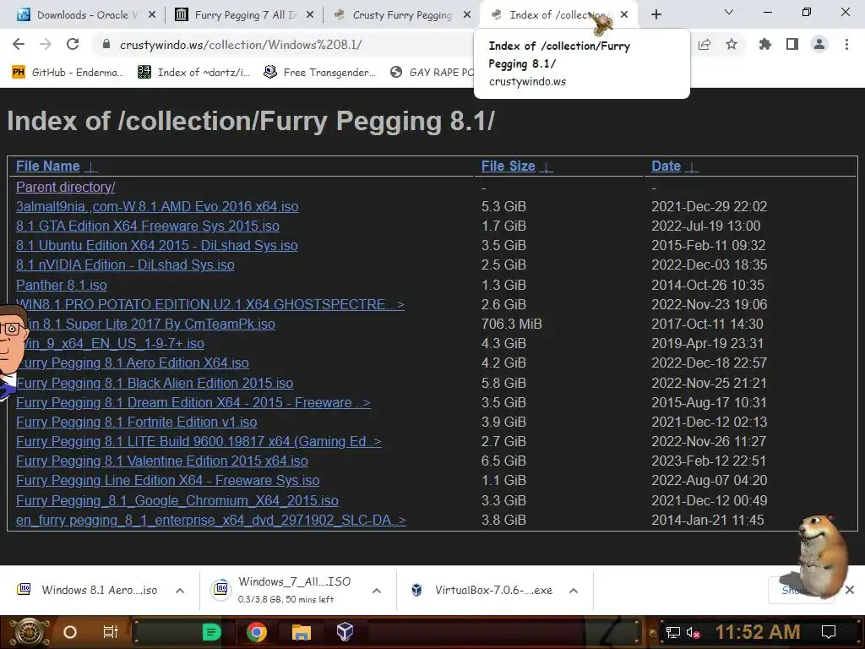
Task: Reload the current page
Action: pyautogui.click(x=73, y=44)
